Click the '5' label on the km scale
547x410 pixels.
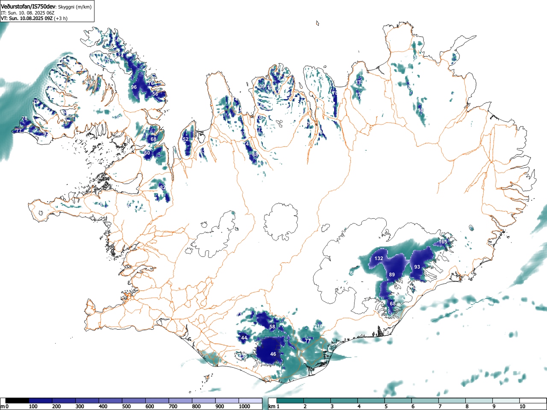(x=386, y=407)
